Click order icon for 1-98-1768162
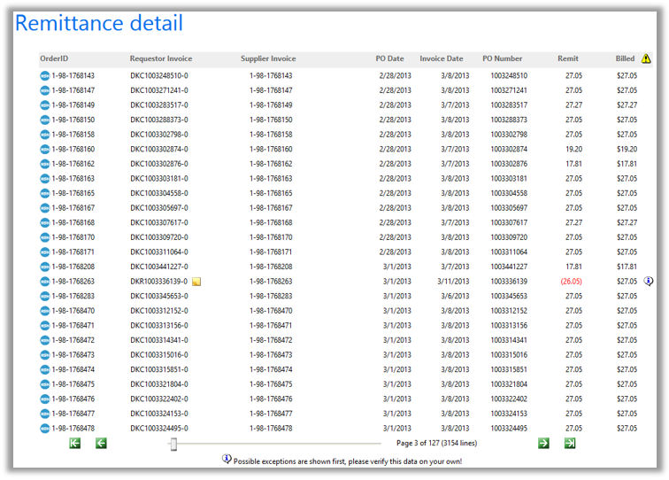The width and height of the screenshot is (669, 480). (x=45, y=164)
